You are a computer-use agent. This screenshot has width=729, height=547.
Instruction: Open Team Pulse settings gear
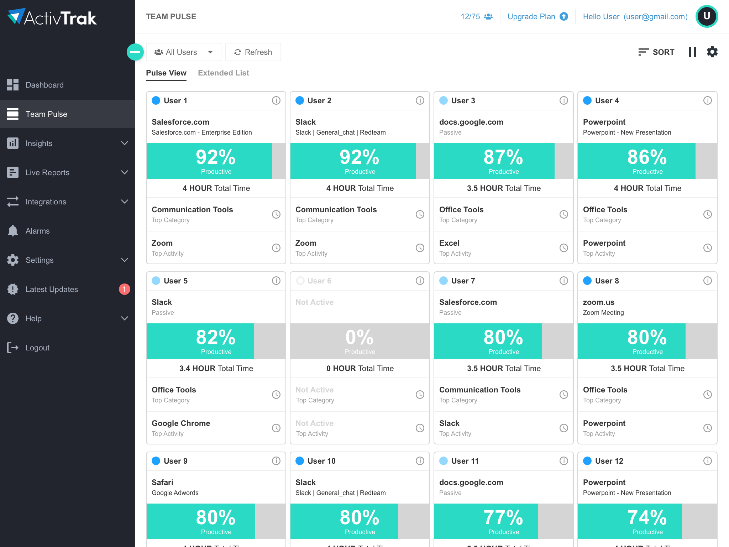click(x=712, y=52)
